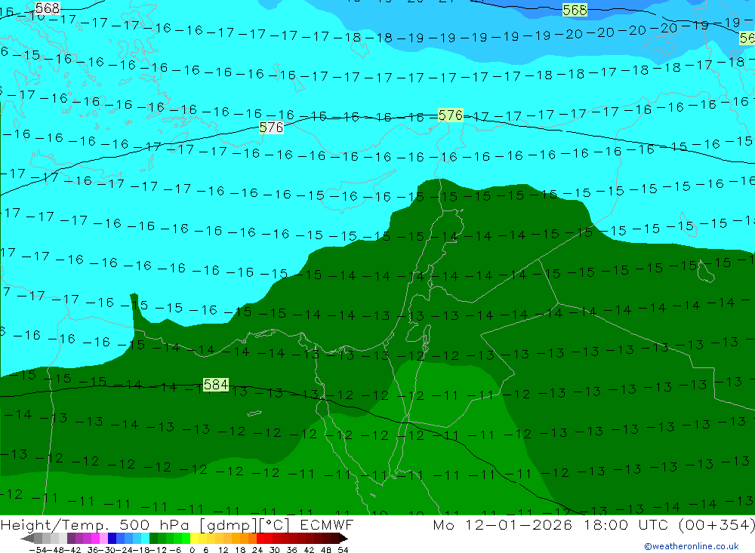
Task: Click the yellow-highlighted 576 contour label
Action: click(x=450, y=115)
